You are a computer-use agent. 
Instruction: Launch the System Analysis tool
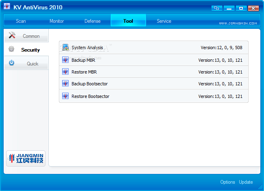[x=154, y=48]
